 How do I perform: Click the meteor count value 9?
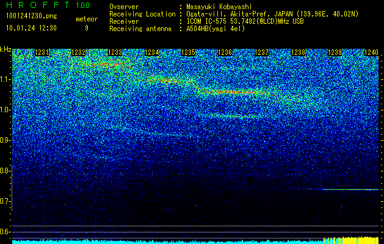pyautogui.click(x=87, y=28)
